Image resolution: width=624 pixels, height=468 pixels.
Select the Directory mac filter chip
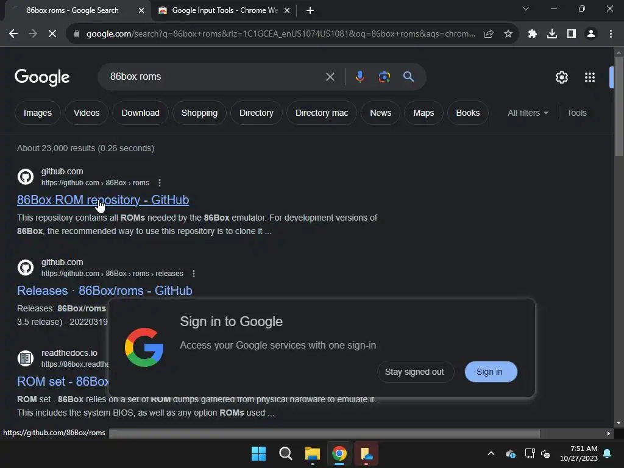coord(322,113)
